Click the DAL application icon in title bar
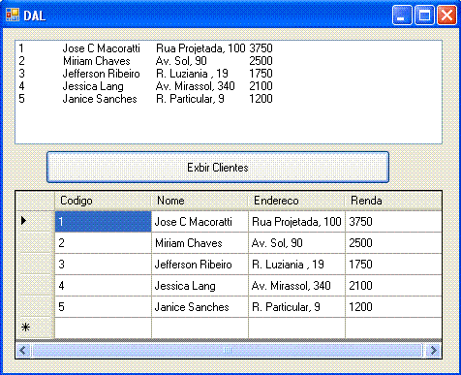 pyautogui.click(x=13, y=15)
